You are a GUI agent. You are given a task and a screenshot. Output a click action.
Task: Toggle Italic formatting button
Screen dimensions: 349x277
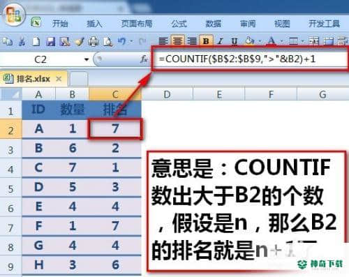tap(220, 41)
